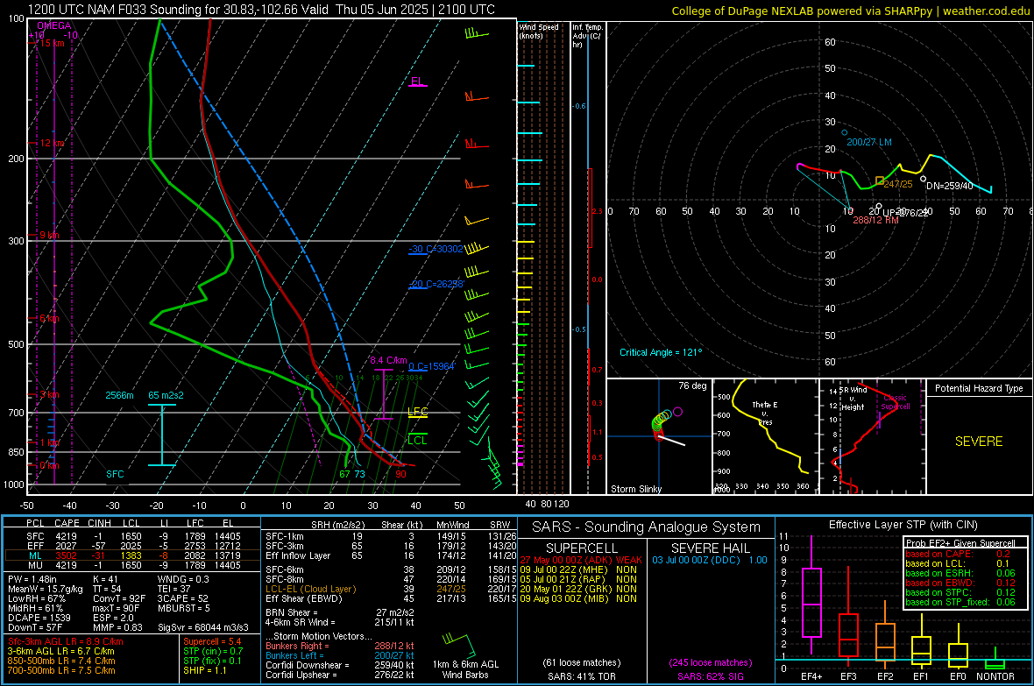Viewport: 1034px width, 686px height.
Task: Click the -30 C=30302' height label
Action: pyautogui.click(x=436, y=249)
